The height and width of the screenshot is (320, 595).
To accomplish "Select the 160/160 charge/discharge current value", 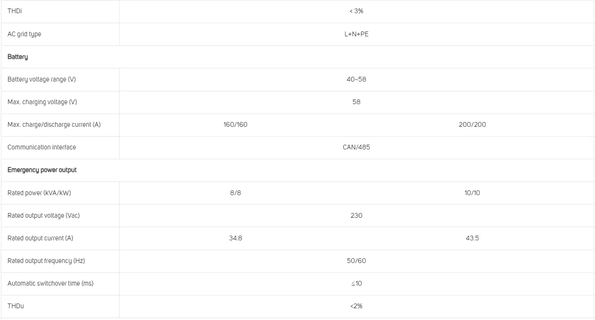I will coord(235,124).
